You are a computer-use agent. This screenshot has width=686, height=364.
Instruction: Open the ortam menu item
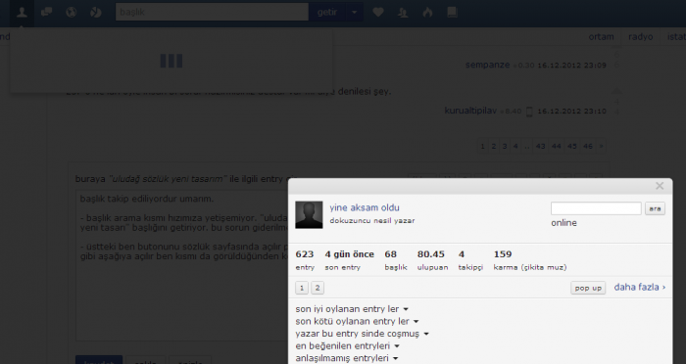(x=601, y=37)
